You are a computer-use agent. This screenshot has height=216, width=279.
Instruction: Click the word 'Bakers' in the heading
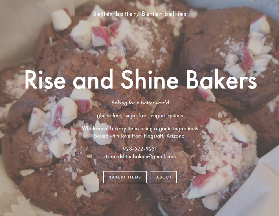coord(222,79)
